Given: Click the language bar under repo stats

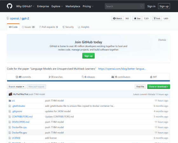Looking at the screenshot, I should tap(88, 81).
